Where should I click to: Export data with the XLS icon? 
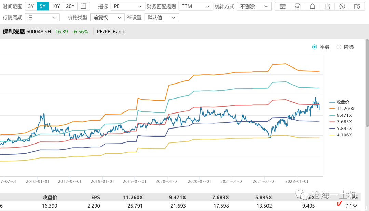point(298,6)
